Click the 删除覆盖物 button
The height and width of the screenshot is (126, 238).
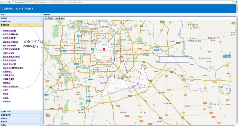coord(60,18)
